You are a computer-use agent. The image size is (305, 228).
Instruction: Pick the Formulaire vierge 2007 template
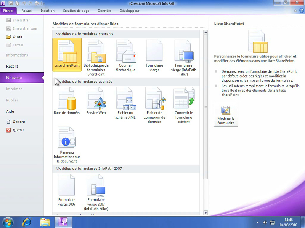67,190
